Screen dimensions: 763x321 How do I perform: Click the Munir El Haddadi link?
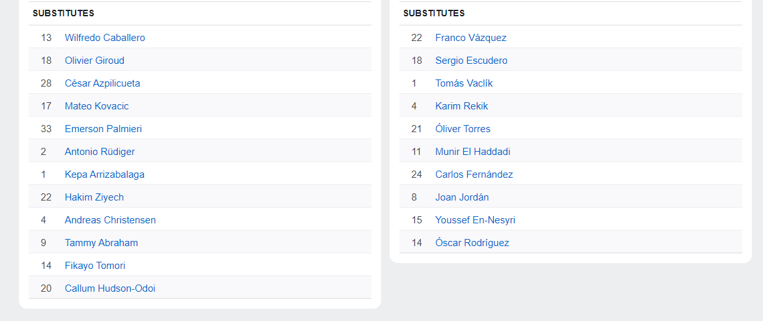coord(472,152)
